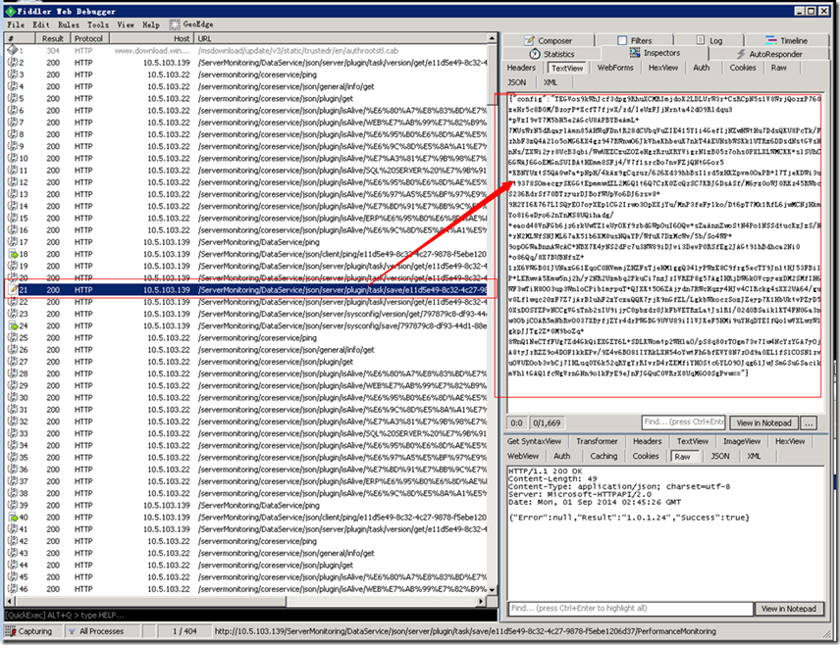Open the Rules menu
The image size is (840, 645).
coord(68,25)
